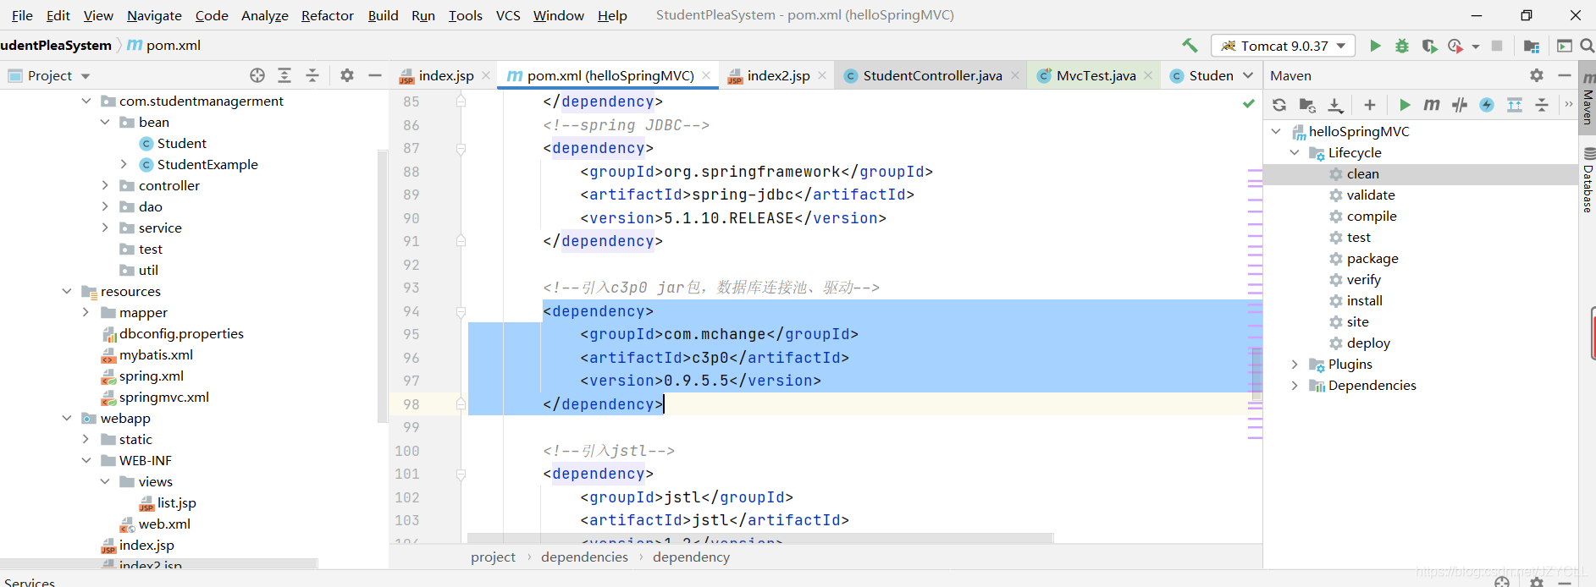Close the pom.xml editor tab
Viewport: 1596px width, 587px height.
click(706, 75)
